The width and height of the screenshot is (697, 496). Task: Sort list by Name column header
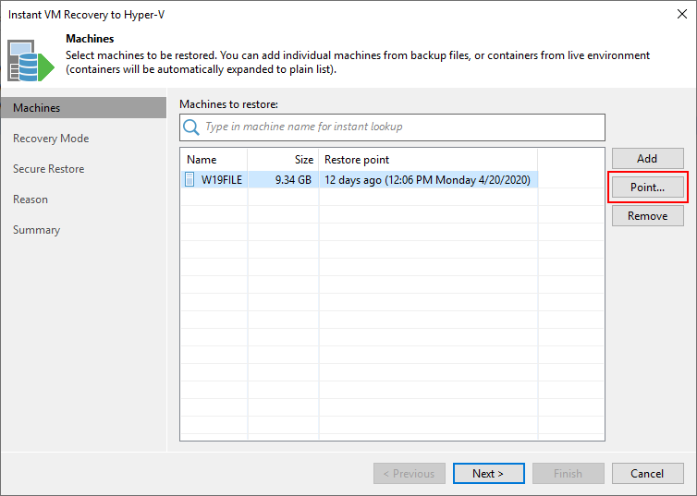pyautogui.click(x=214, y=160)
